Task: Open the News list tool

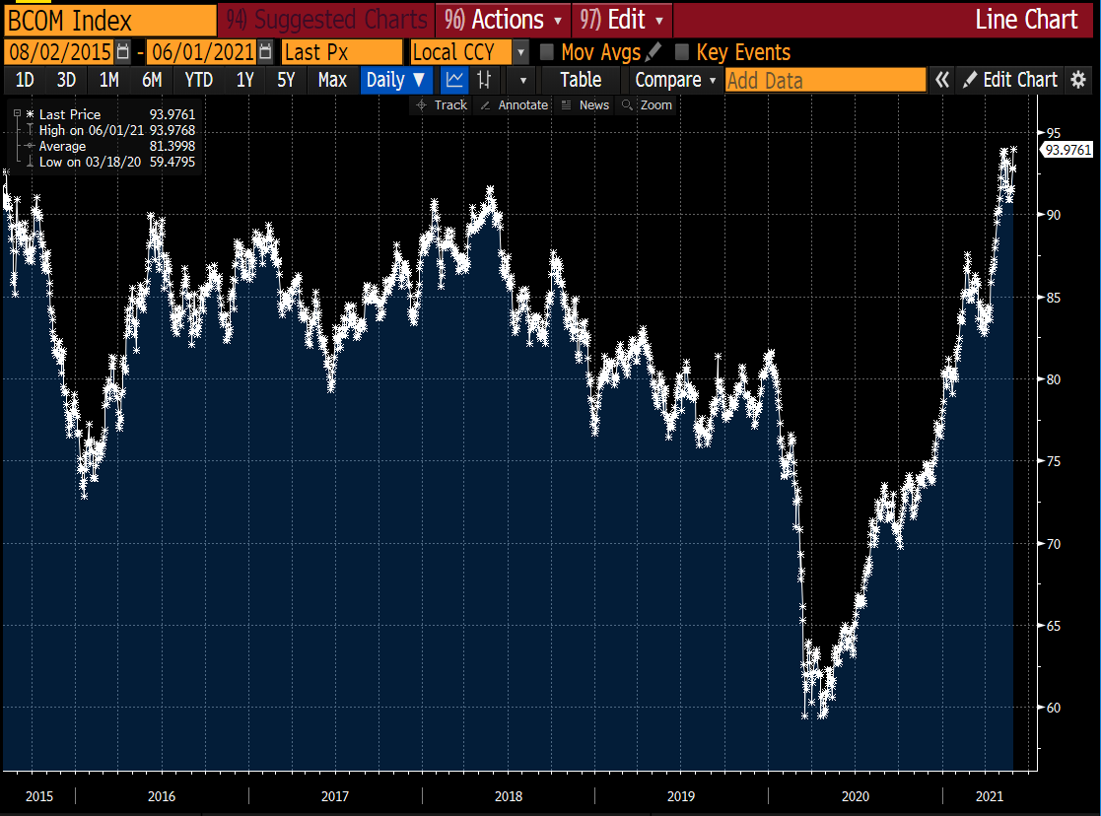Action: (585, 105)
